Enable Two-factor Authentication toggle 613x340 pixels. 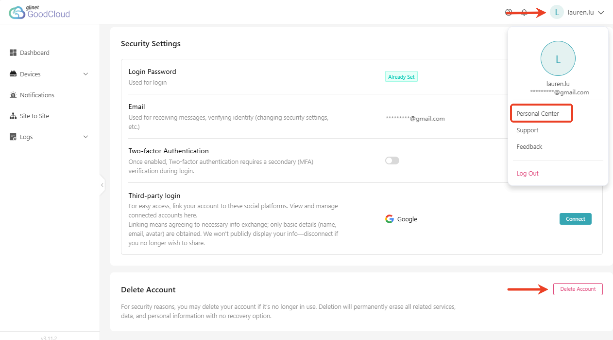(392, 161)
